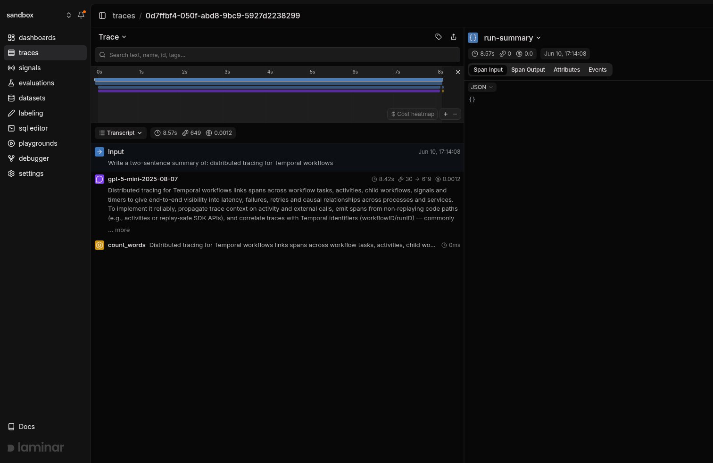Open datasets section
Image resolution: width=713 pixels, height=463 pixels.
pos(45,98)
